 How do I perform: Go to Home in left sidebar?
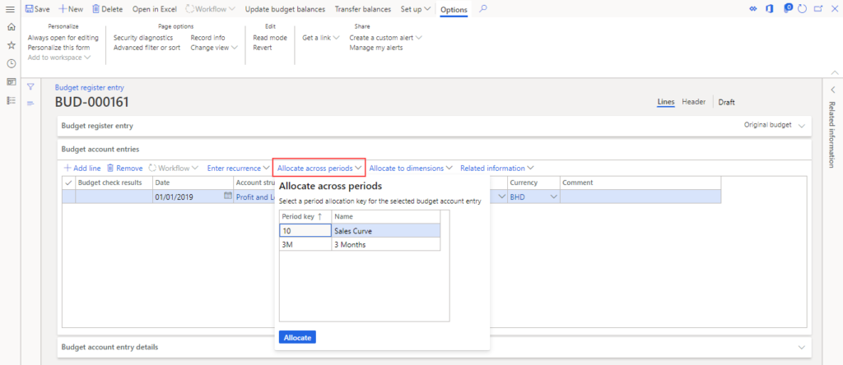(11, 27)
